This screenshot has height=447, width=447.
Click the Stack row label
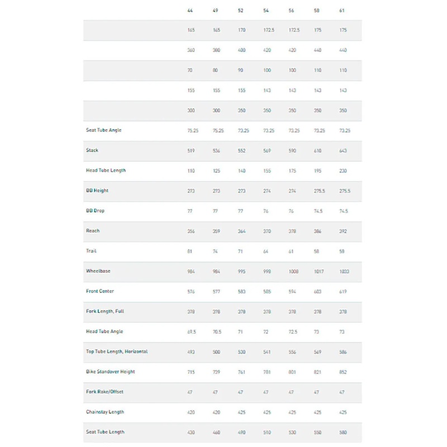click(92, 150)
